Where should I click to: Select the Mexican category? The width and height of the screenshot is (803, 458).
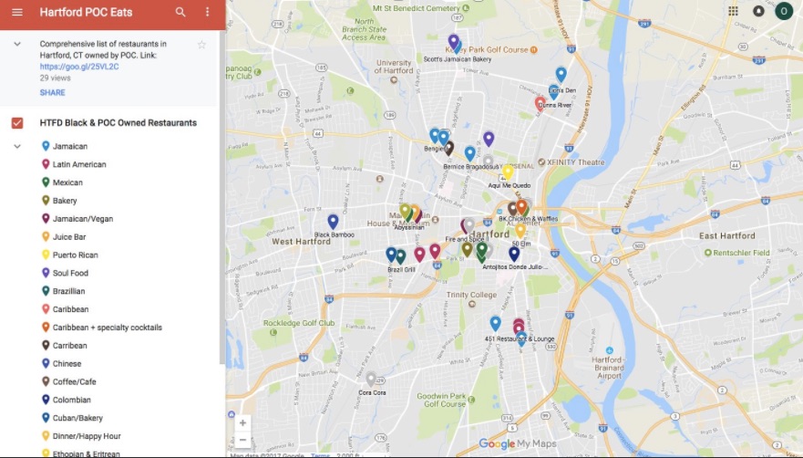point(62,182)
